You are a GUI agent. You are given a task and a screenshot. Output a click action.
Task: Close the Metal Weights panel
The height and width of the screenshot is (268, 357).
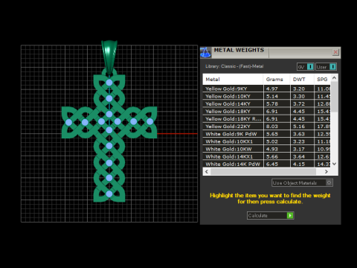[335, 52]
